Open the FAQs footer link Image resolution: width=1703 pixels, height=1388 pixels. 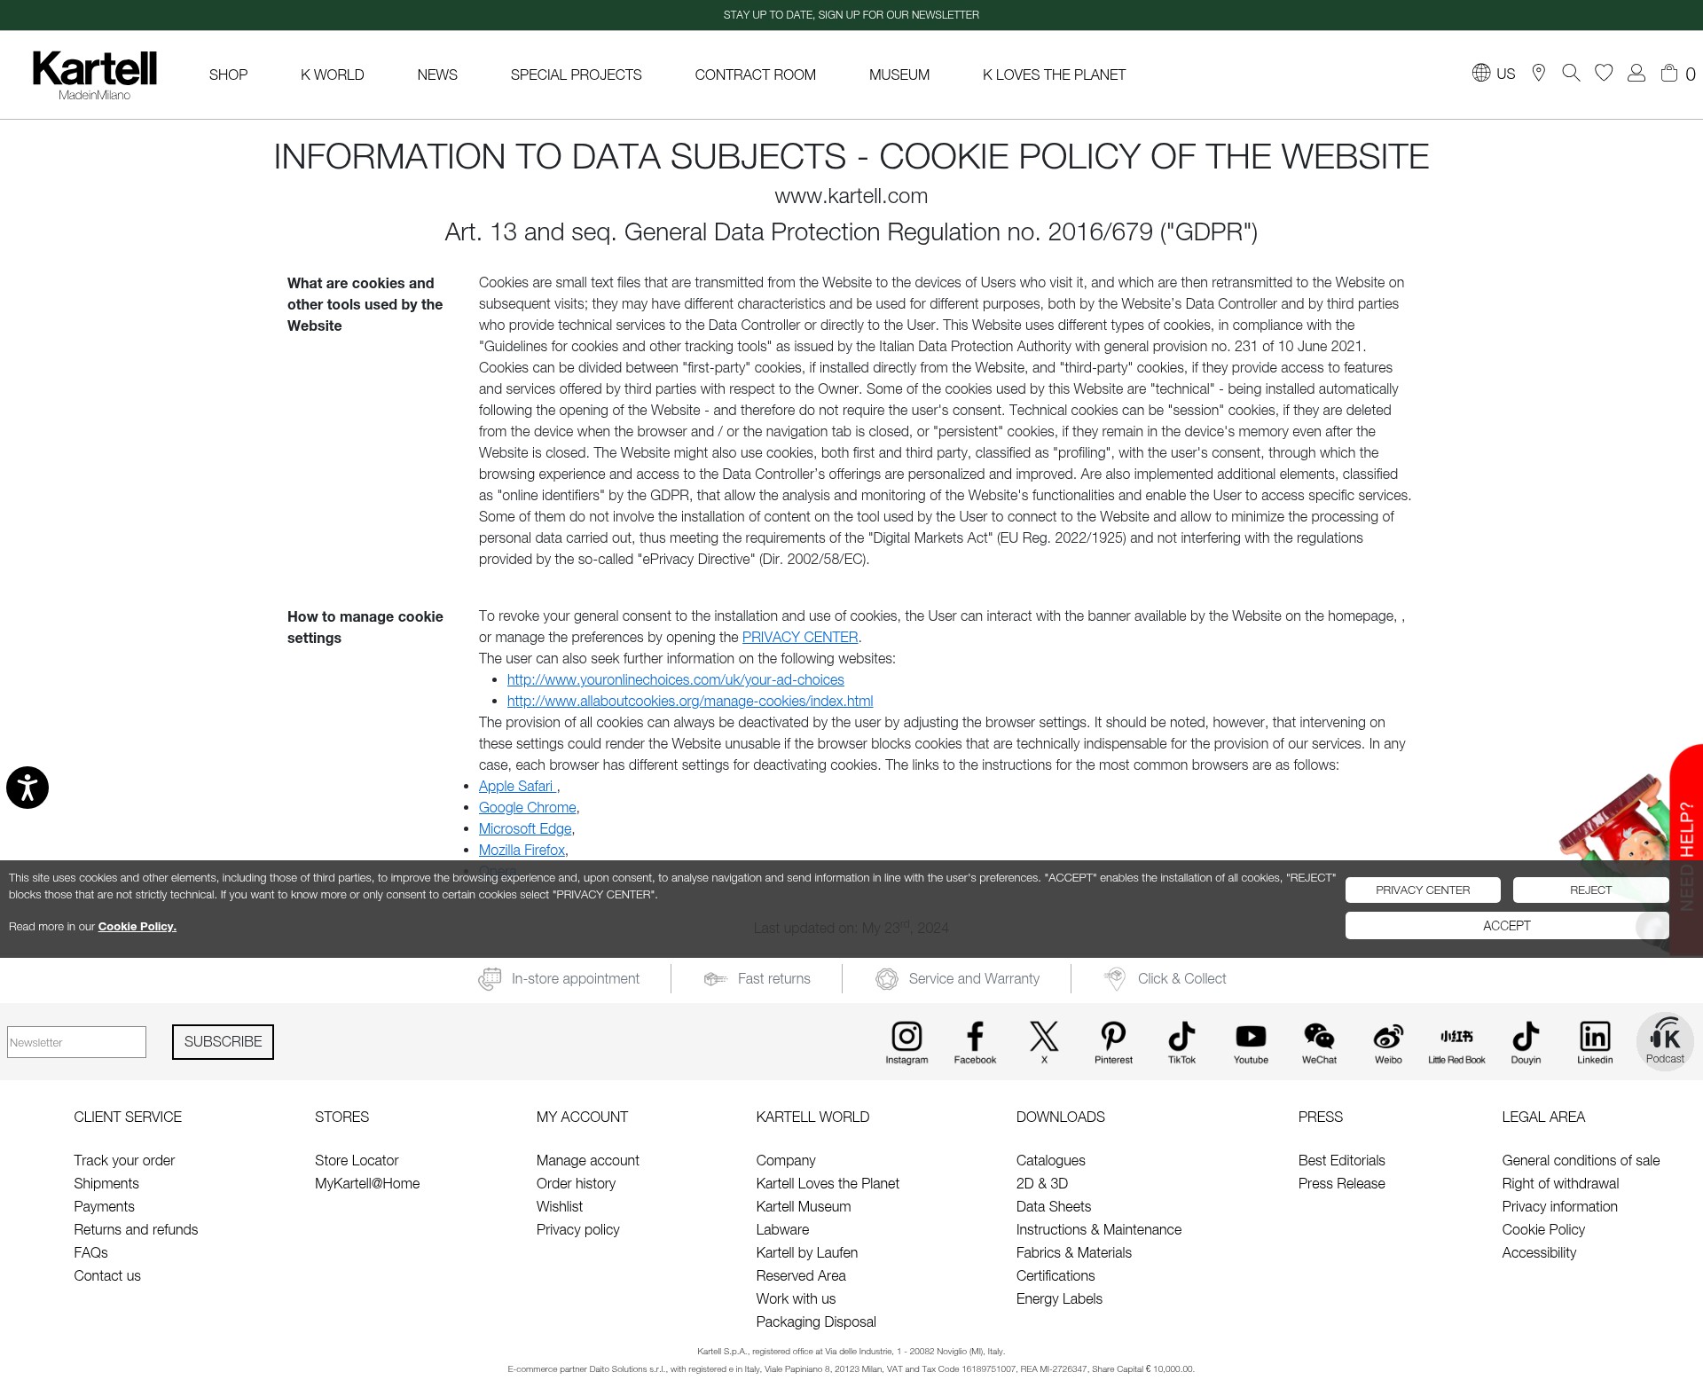pyautogui.click(x=90, y=1253)
